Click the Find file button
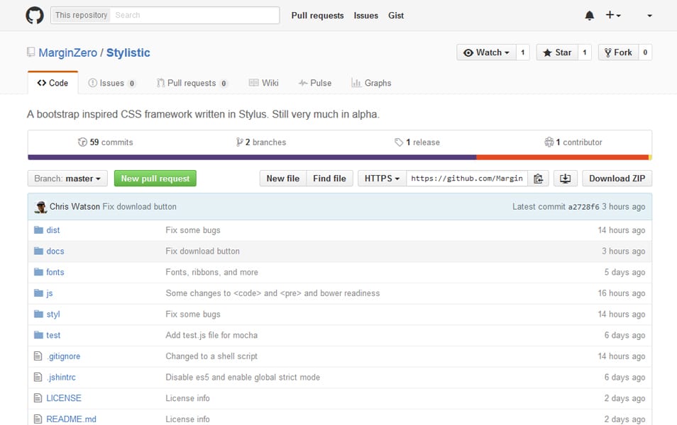The image size is (677, 425). (x=329, y=178)
